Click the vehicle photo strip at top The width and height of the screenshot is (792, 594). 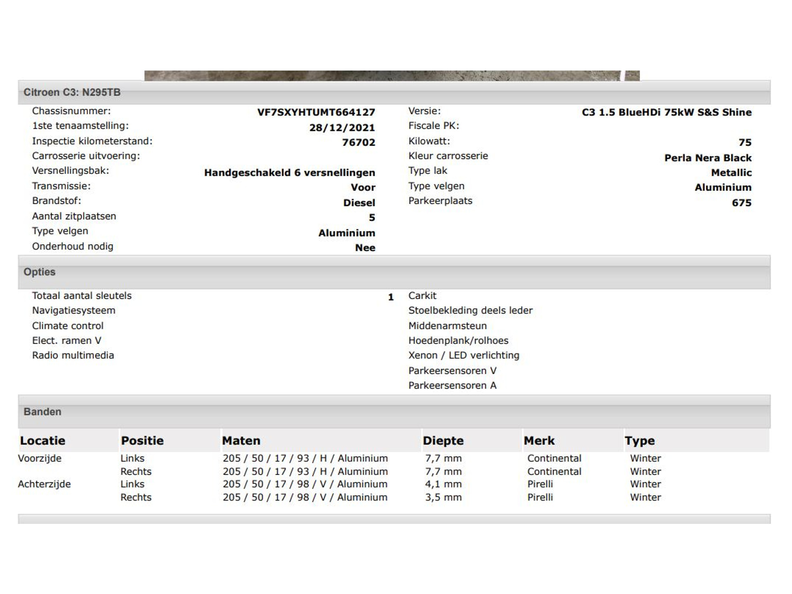click(x=392, y=75)
